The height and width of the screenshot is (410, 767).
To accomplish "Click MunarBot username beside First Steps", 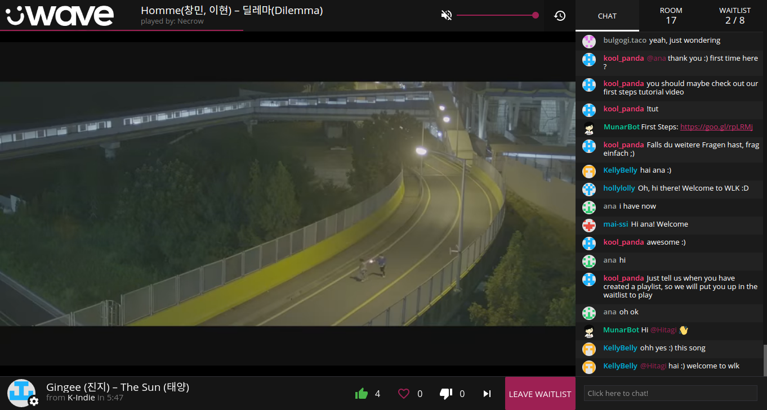I will (621, 127).
